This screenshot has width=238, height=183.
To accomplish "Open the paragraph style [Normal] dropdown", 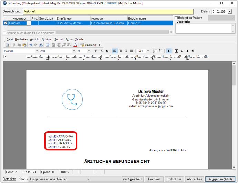I will coord(37,51).
